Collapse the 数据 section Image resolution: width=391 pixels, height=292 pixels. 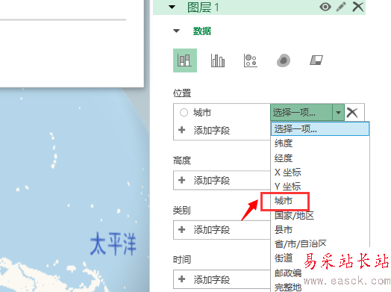tap(176, 31)
